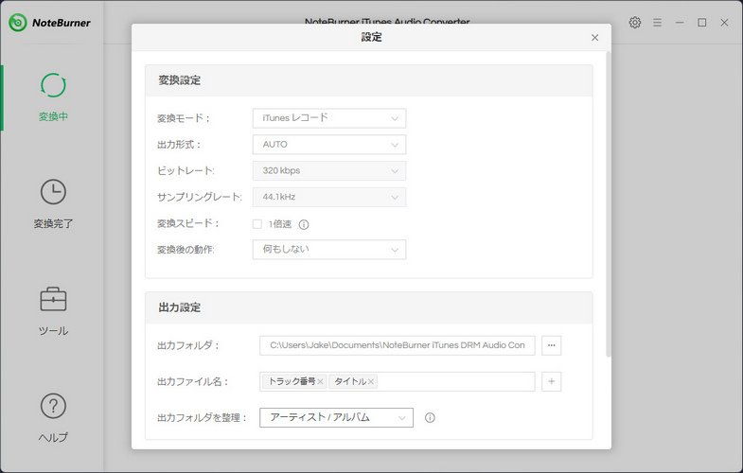This screenshot has height=473, width=743.
Task: Close the NoteBurner main window
Action: pos(724,23)
